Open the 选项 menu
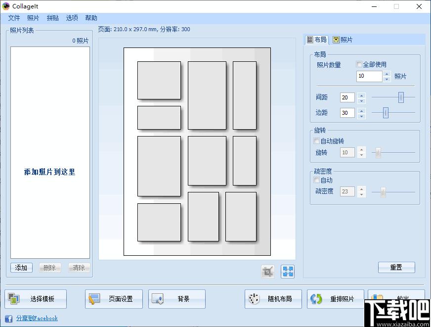The width and height of the screenshot is (431, 327). (x=72, y=18)
